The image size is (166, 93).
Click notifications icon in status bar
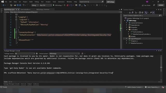pos(163,87)
